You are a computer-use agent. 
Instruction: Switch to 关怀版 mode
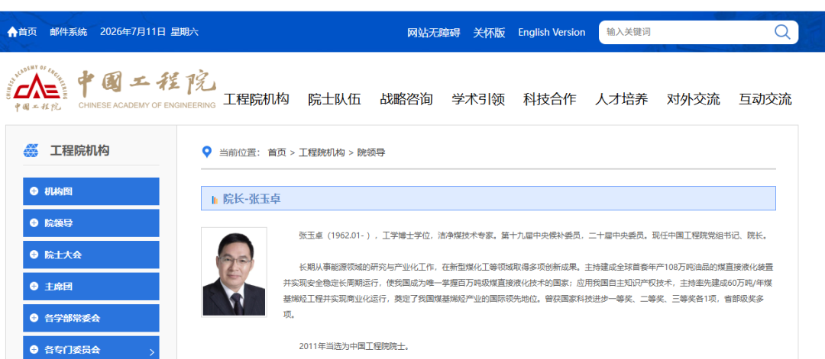489,33
